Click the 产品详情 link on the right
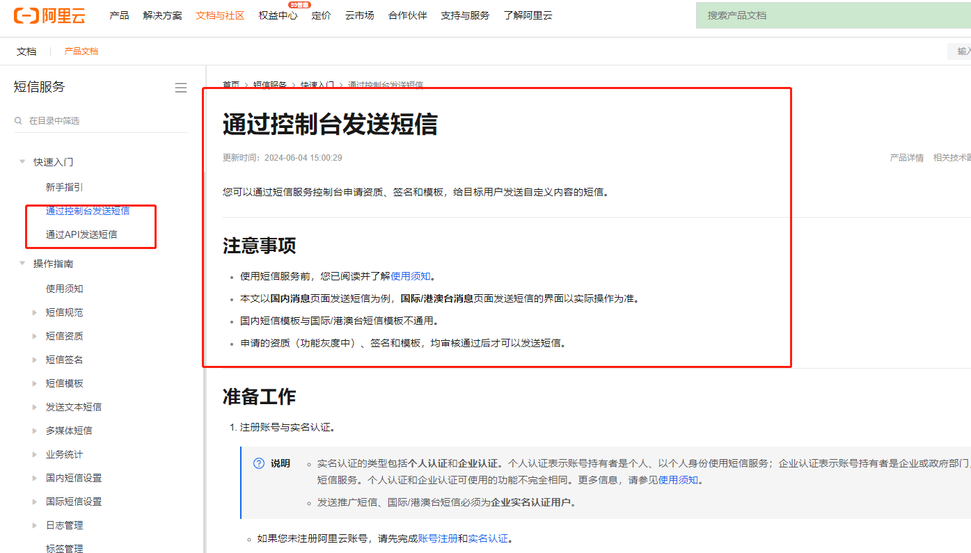 pos(907,158)
